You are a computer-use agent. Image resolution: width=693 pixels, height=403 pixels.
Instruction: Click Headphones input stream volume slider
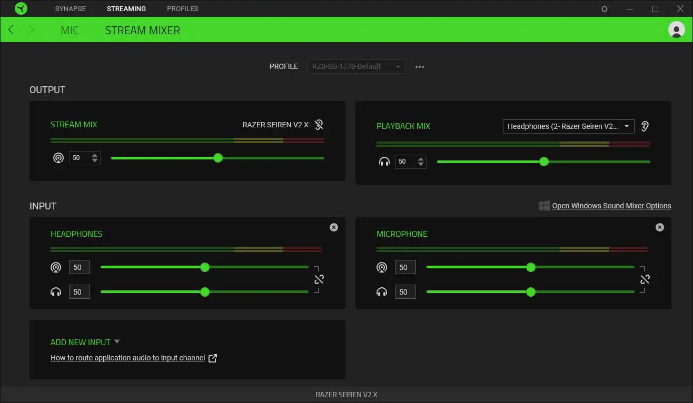click(x=204, y=267)
